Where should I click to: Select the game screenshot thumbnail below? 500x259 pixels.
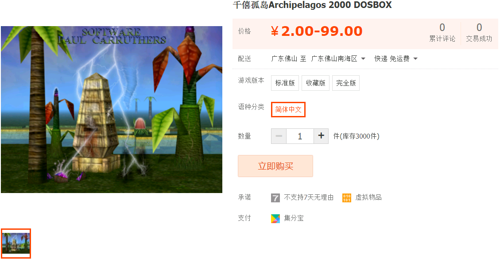point(16,244)
